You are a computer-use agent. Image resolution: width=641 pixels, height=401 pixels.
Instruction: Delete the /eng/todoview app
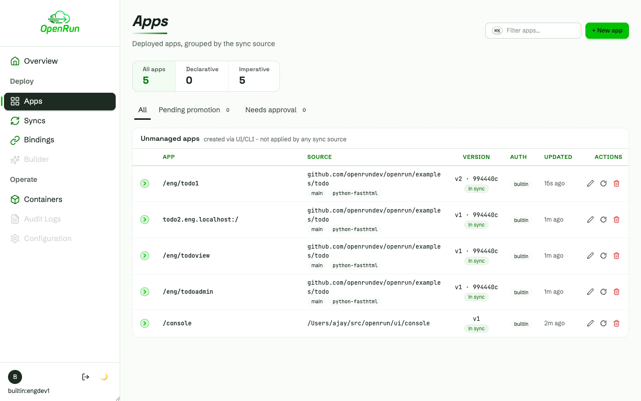pyautogui.click(x=616, y=256)
